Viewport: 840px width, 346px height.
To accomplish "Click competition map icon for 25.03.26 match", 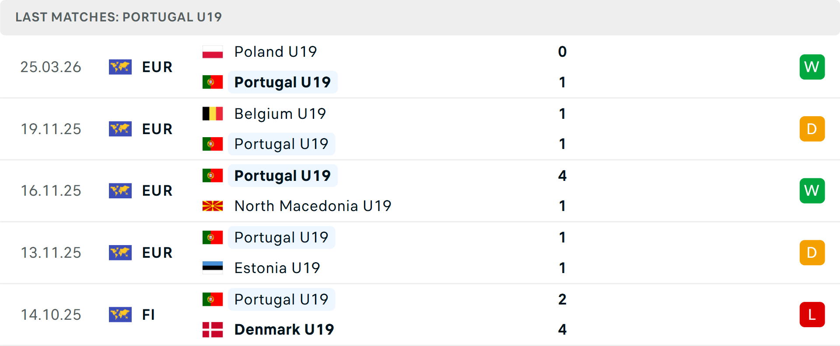I will (x=120, y=67).
